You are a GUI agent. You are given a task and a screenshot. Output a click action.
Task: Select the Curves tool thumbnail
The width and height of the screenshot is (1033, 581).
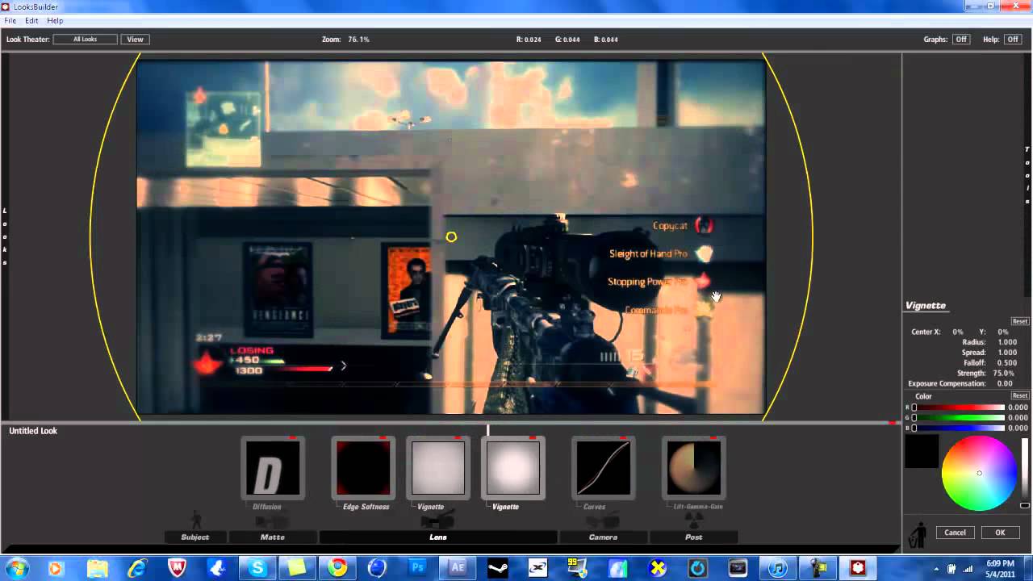pyautogui.click(x=604, y=468)
